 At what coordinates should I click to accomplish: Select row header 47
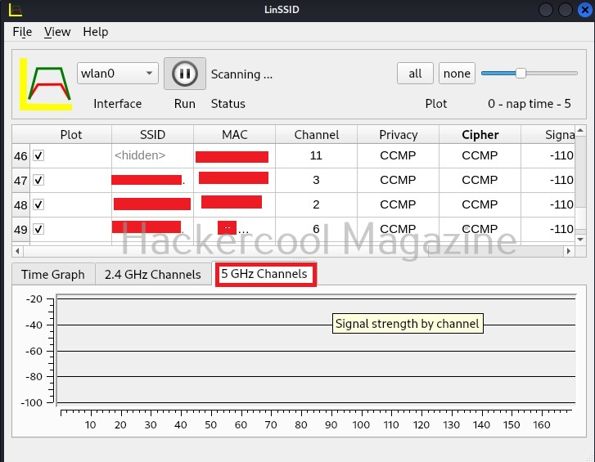tap(21, 181)
